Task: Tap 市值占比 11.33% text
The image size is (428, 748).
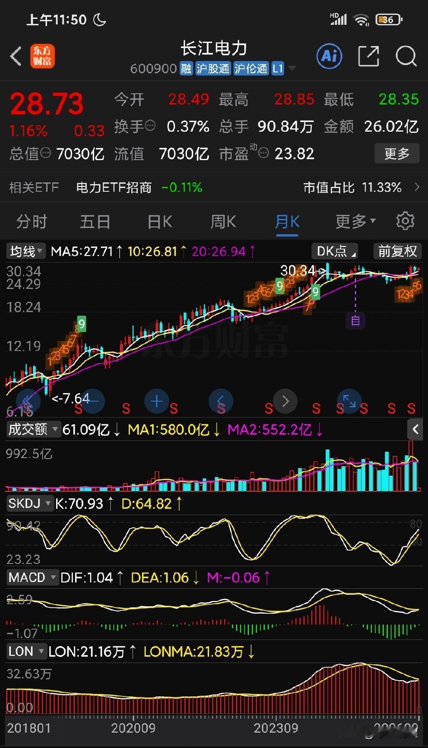Action: tap(352, 187)
